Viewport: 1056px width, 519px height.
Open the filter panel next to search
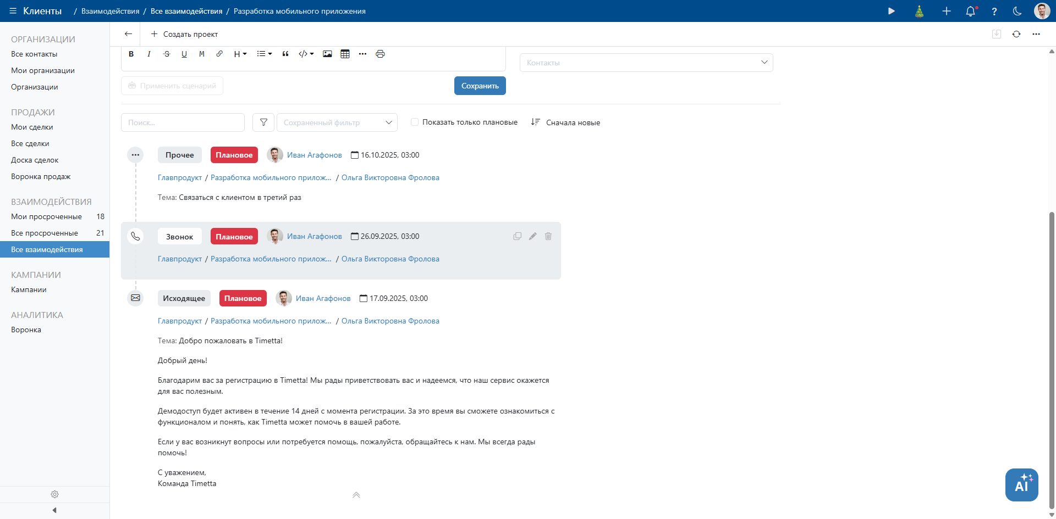(263, 122)
